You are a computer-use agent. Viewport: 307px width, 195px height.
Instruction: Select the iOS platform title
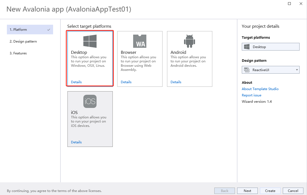(x=74, y=113)
